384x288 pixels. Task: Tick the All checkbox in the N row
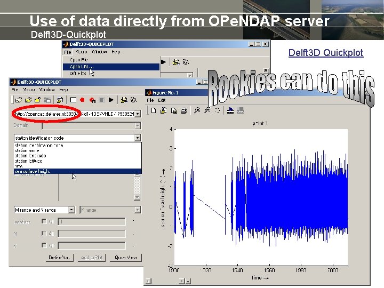tap(44, 234)
